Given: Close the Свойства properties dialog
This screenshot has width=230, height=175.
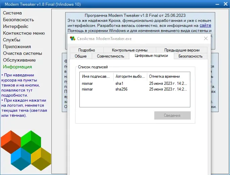Looking at the screenshot, I should [x=206, y=38].
